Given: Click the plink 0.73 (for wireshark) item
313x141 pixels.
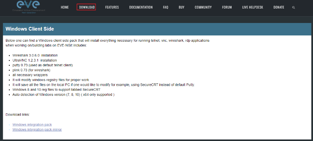Looking at the screenshot, I should pyautogui.click(x=31, y=70).
